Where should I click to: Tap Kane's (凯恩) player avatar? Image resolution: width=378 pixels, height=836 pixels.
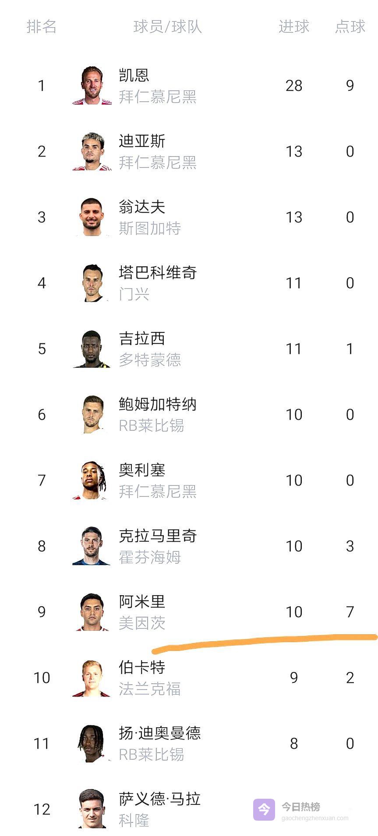(92, 86)
